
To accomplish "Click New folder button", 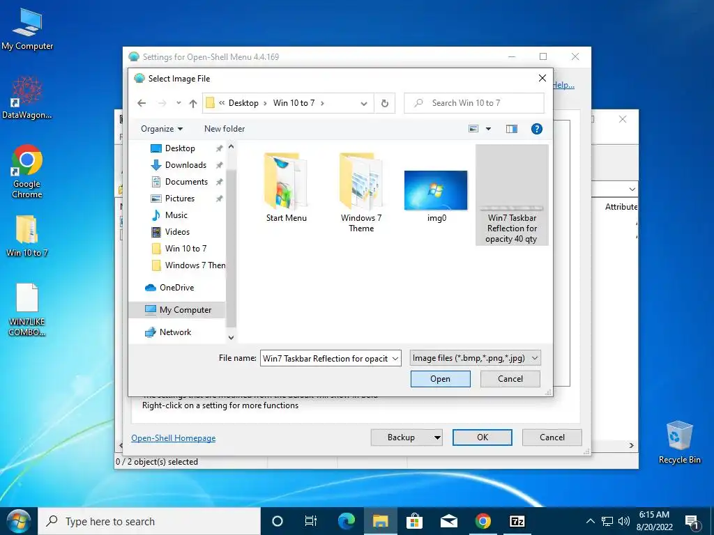I will point(225,129).
